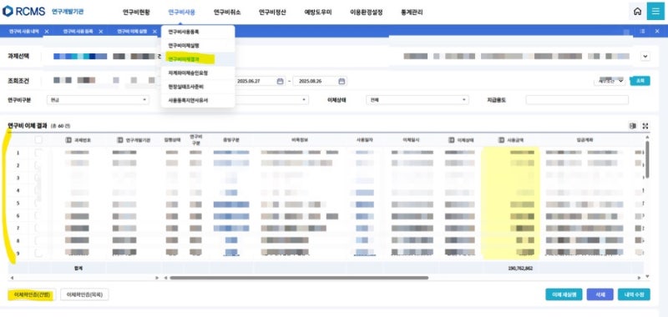The height and width of the screenshot is (317, 668).
Task: Click the table's vertical scrollbar thumb
Action: 648,159
